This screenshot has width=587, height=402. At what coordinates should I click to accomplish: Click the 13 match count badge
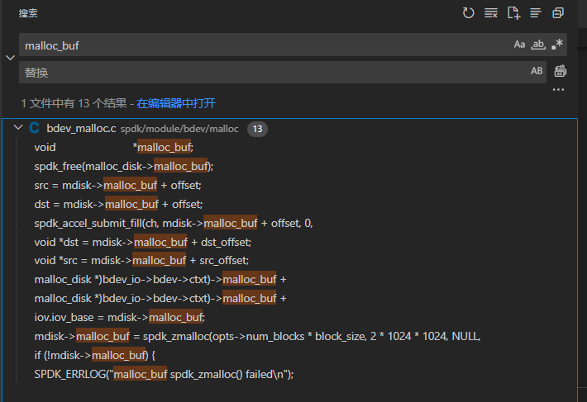257,129
